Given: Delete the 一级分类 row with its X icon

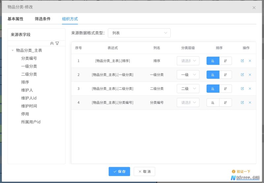Looking at the screenshot, I should pos(250,75).
